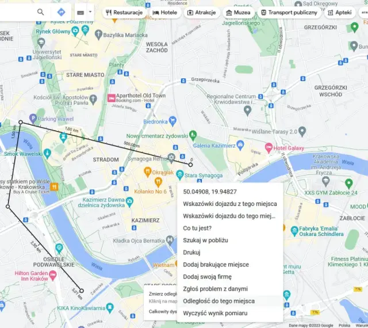Select the Transport publiczny filter chip
Screen dimensions: 368x328
coord(289,13)
